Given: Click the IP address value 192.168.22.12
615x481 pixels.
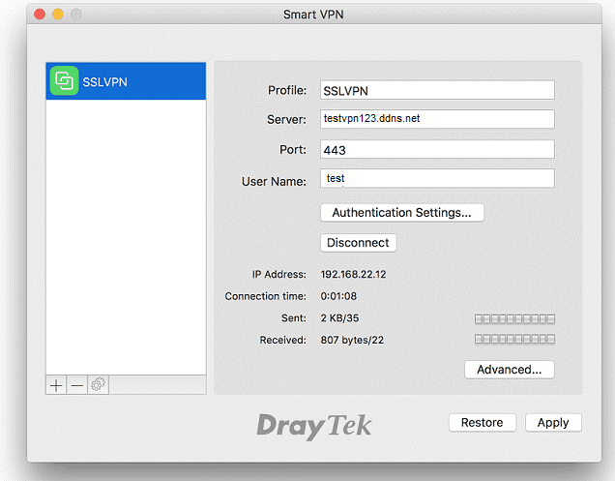Looking at the screenshot, I should (x=353, y=274).
